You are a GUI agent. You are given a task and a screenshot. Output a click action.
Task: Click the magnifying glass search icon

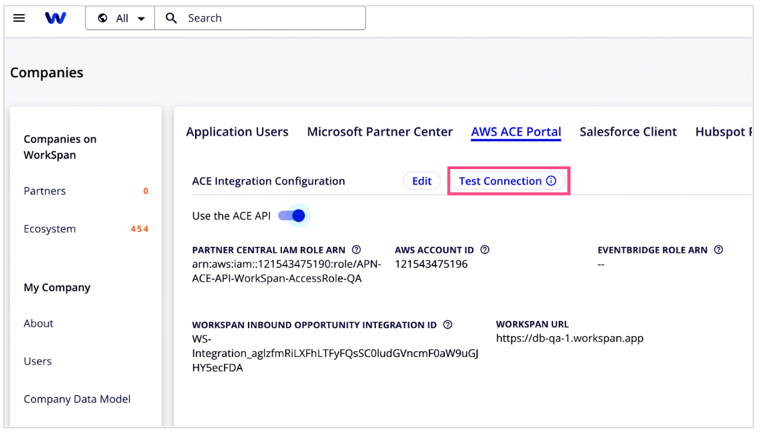pyautogui.click(x=171, y=19)
